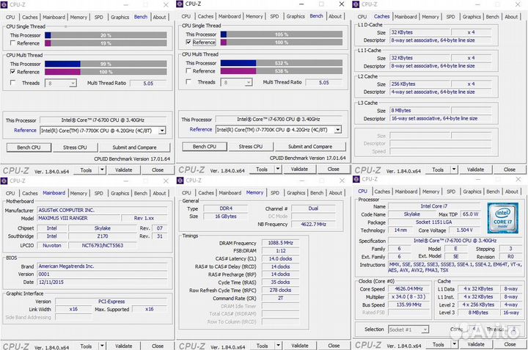This screenshot has height=350, width=528.
Task: Click the CPU-Z title icon in the Memory window
Action: 180,181
